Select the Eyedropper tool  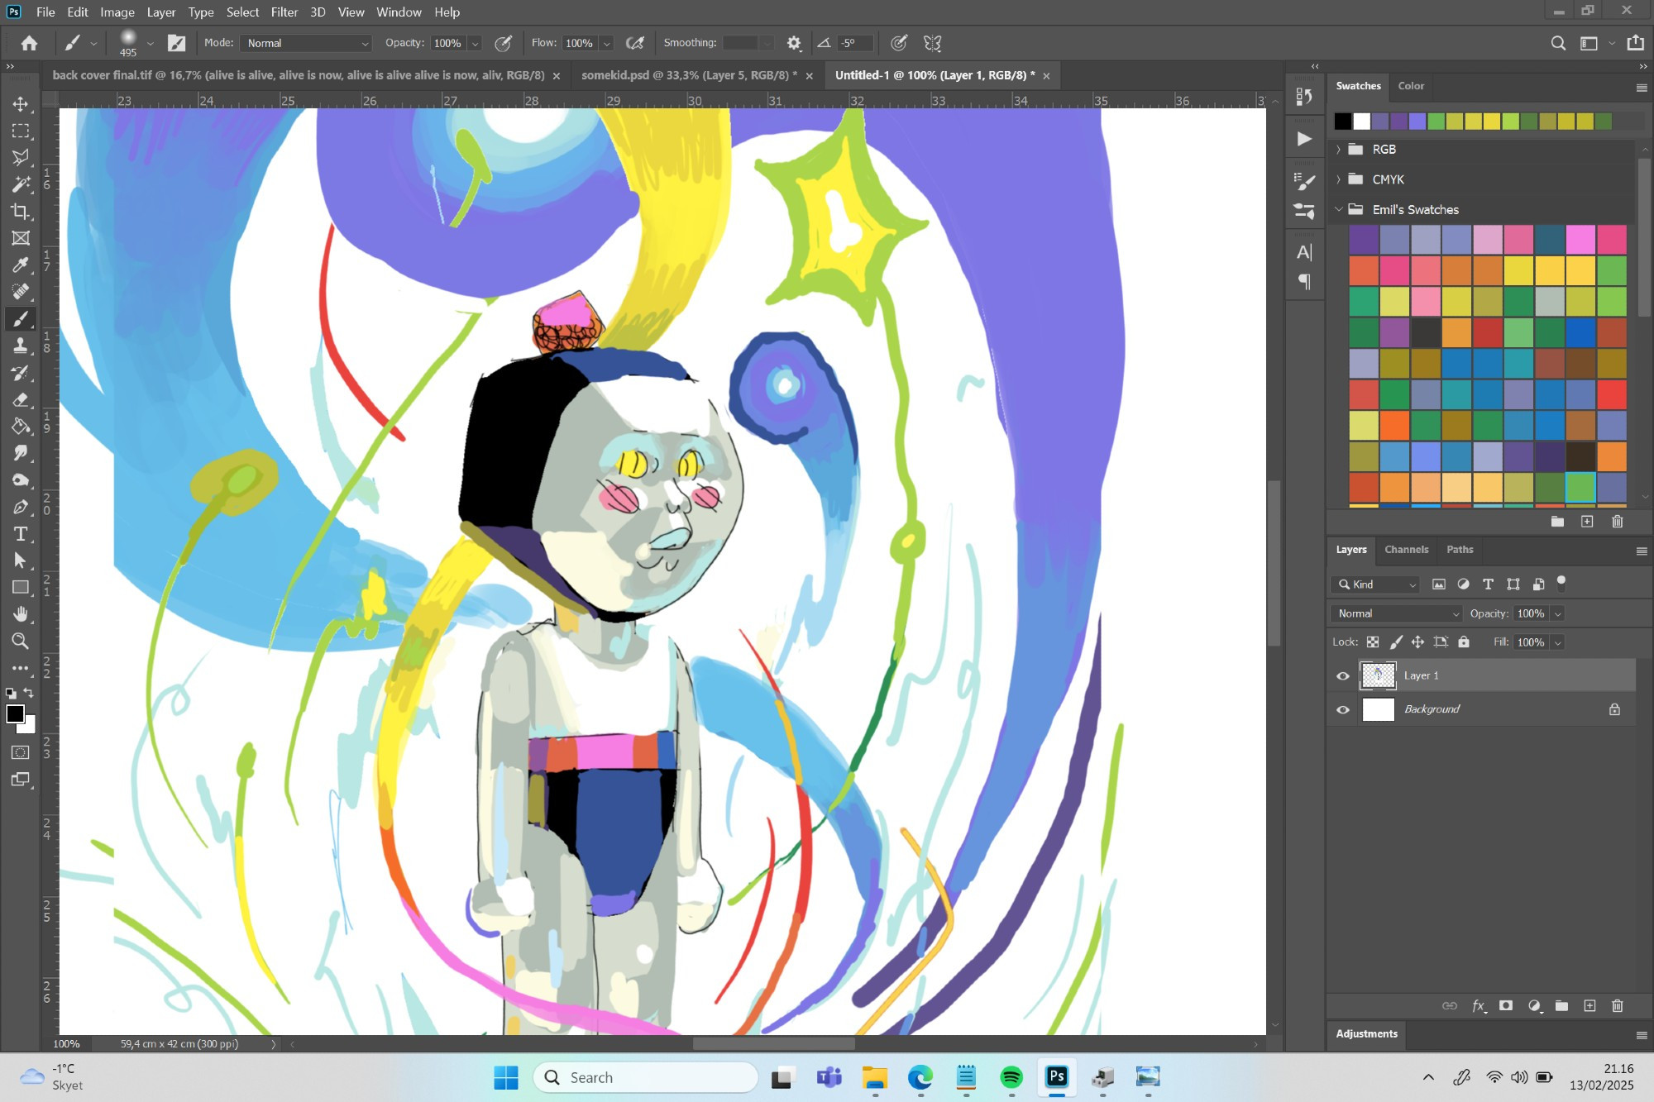tap(21, 265)
